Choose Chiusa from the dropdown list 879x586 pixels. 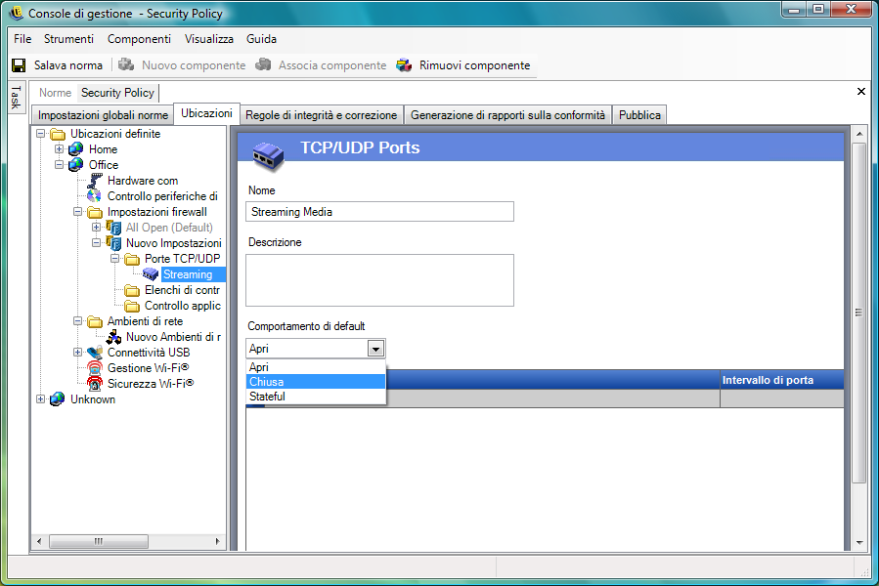coord(316,382)
